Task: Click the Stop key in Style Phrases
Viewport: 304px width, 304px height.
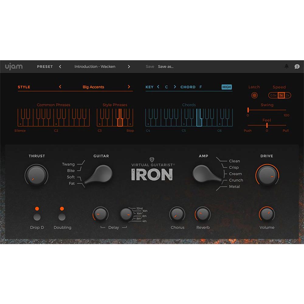Action: click(x=130, y=122)
